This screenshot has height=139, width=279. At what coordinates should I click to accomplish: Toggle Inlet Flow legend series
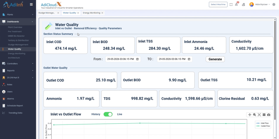263,123
